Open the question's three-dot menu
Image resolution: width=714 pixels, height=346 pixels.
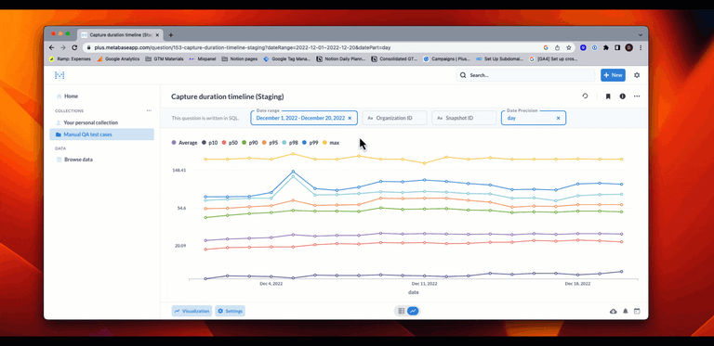coord(637,96)
